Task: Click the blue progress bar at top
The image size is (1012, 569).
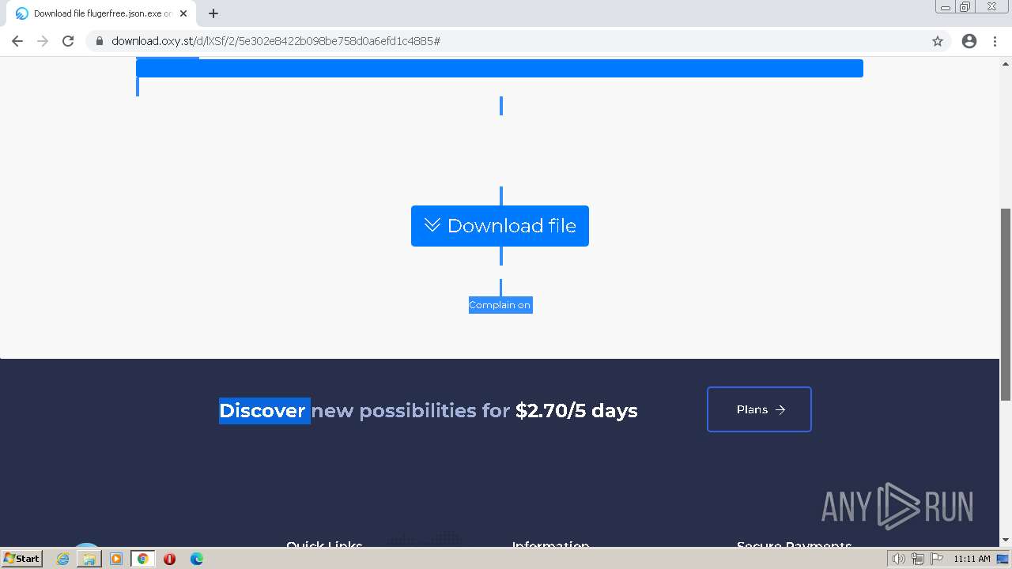Action: click(500, 68)
